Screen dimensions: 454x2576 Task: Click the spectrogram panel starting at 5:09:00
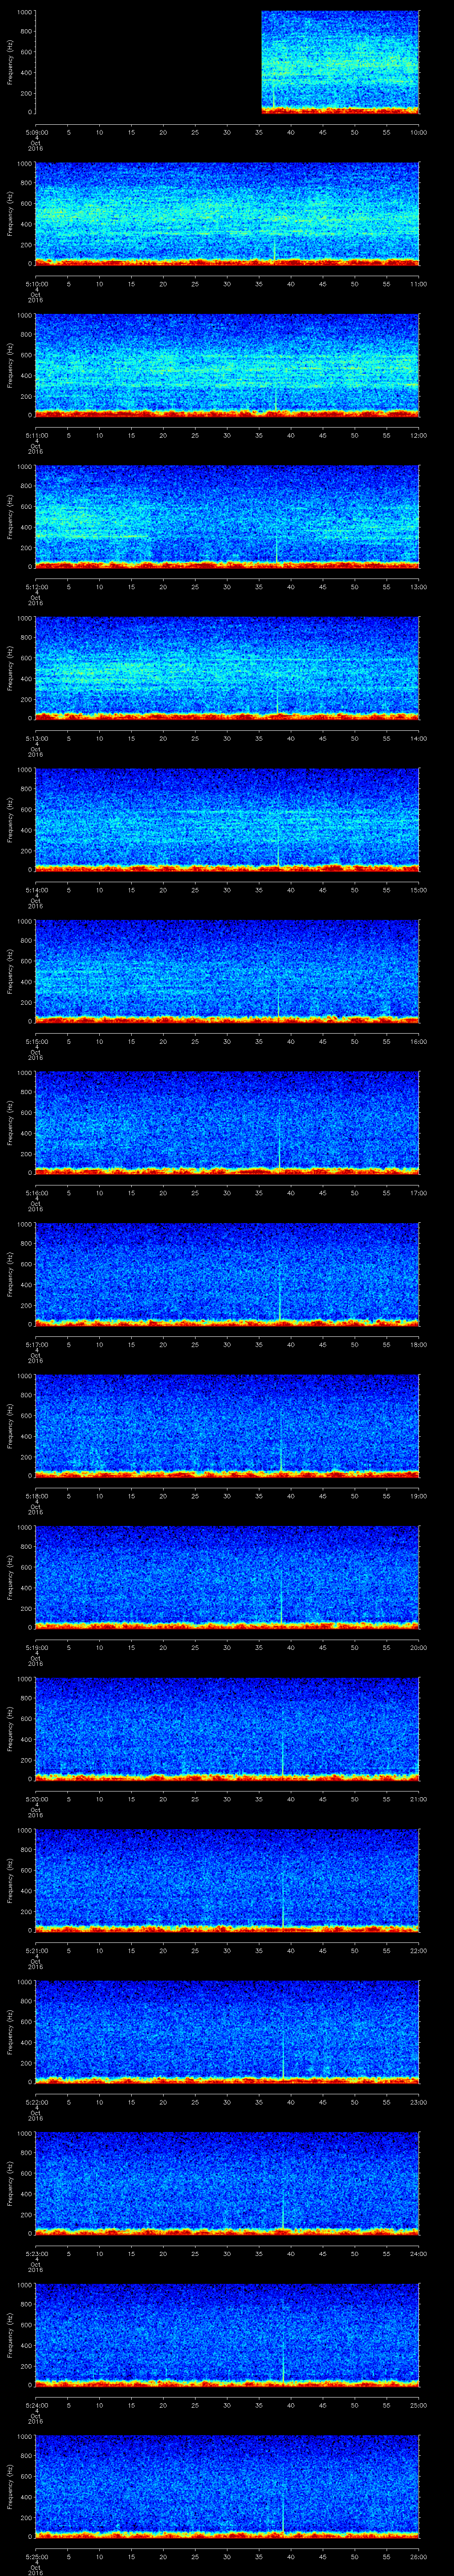(x=339, y=60)
